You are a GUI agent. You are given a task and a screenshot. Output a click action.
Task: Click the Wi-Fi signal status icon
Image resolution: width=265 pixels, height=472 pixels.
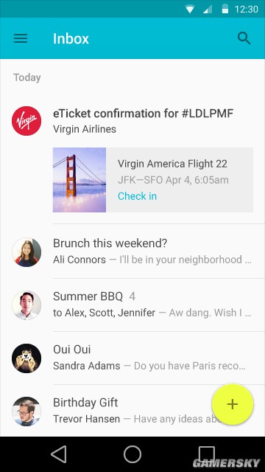click(x=190, y=10)
